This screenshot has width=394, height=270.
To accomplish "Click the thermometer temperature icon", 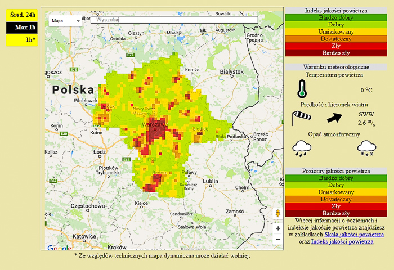I will click(302, 89).
